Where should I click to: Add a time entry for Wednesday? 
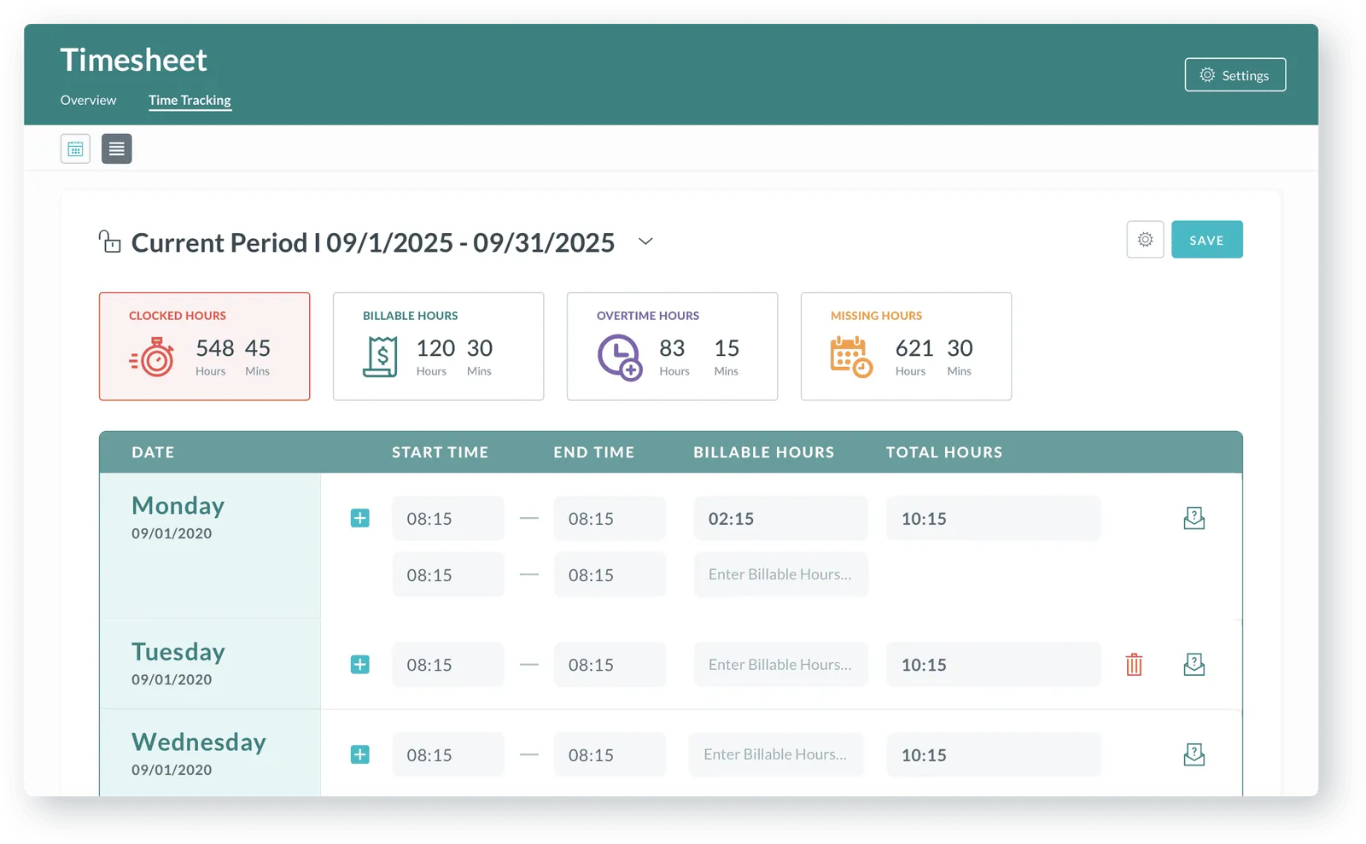(360, 754)
